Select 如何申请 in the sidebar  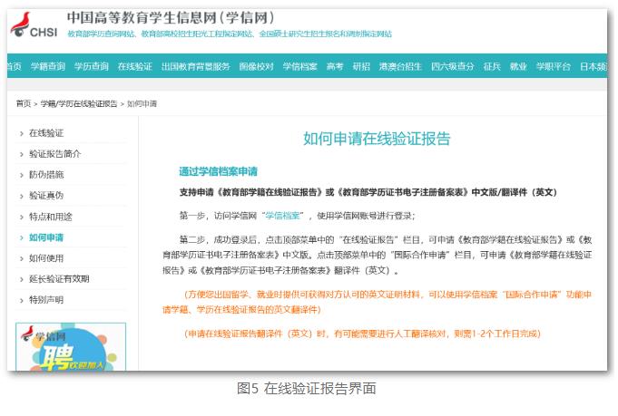(x=46, y=237)
